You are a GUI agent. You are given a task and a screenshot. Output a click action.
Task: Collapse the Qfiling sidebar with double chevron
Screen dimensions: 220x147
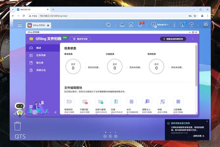(56, 112)
